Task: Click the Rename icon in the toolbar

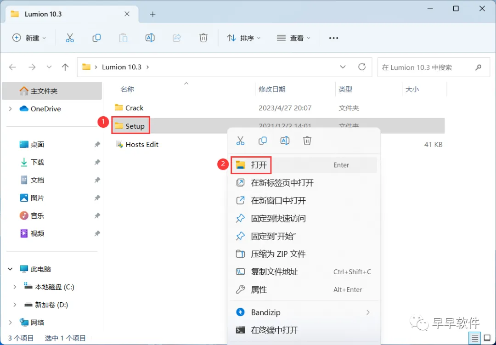Action: (x=150, y=38)
